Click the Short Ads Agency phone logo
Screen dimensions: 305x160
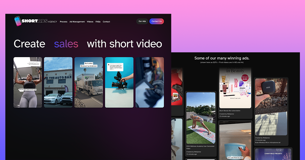point(18,21)
